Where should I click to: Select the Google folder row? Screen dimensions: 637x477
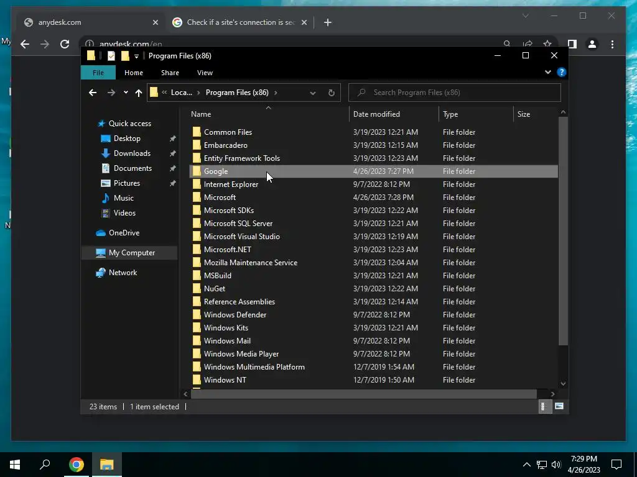pos(374,171)
